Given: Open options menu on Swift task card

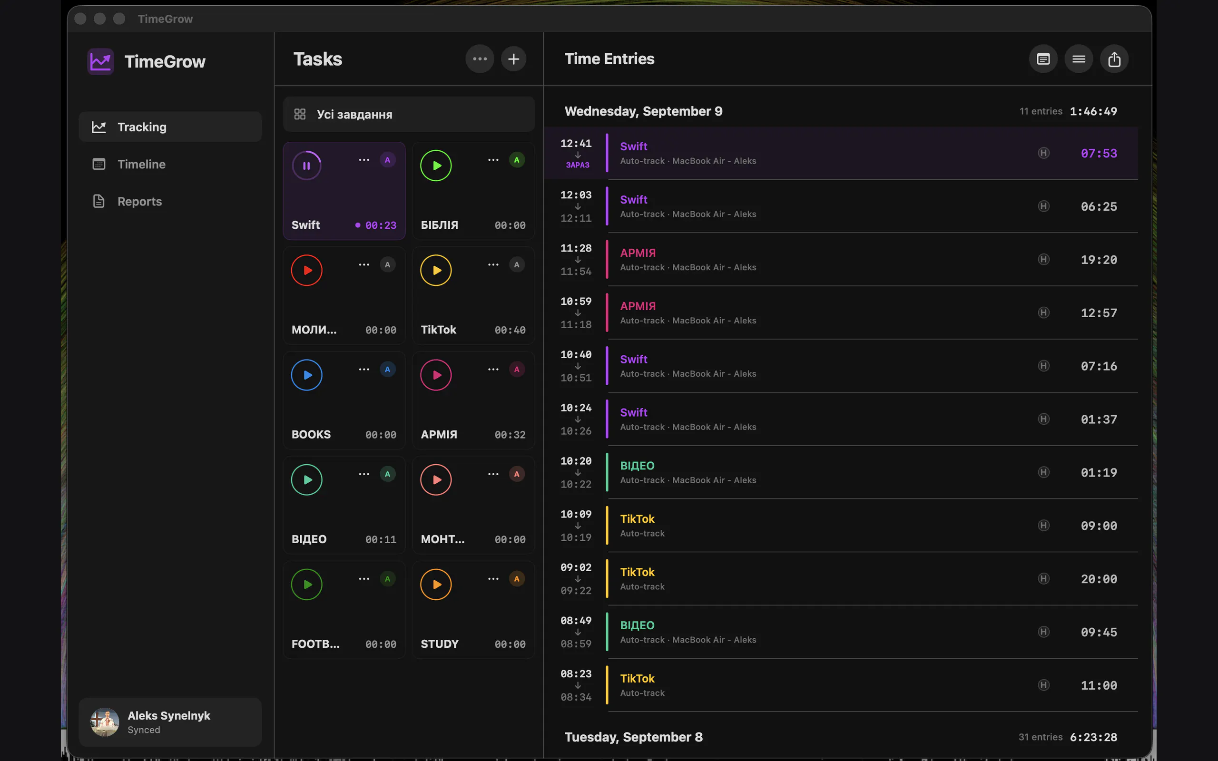Looking at the screenshot, I should pos(364,160).
